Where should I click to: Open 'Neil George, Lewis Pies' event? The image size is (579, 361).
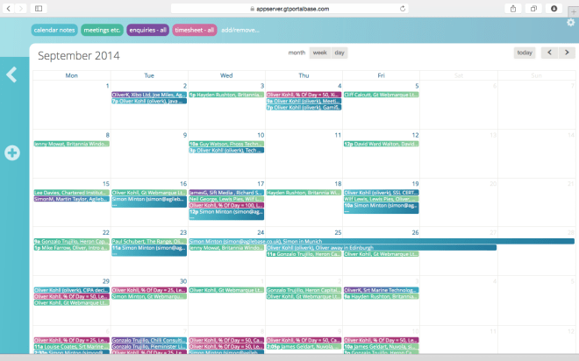point(226,199)
